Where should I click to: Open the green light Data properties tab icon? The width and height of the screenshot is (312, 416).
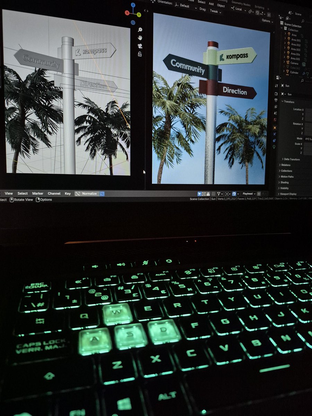[274, 147]
